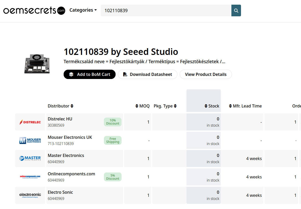Open the Electro Sonic distributor link
Image resolution: width=301 pixels, height=209 pixels.
click(60, 192)
